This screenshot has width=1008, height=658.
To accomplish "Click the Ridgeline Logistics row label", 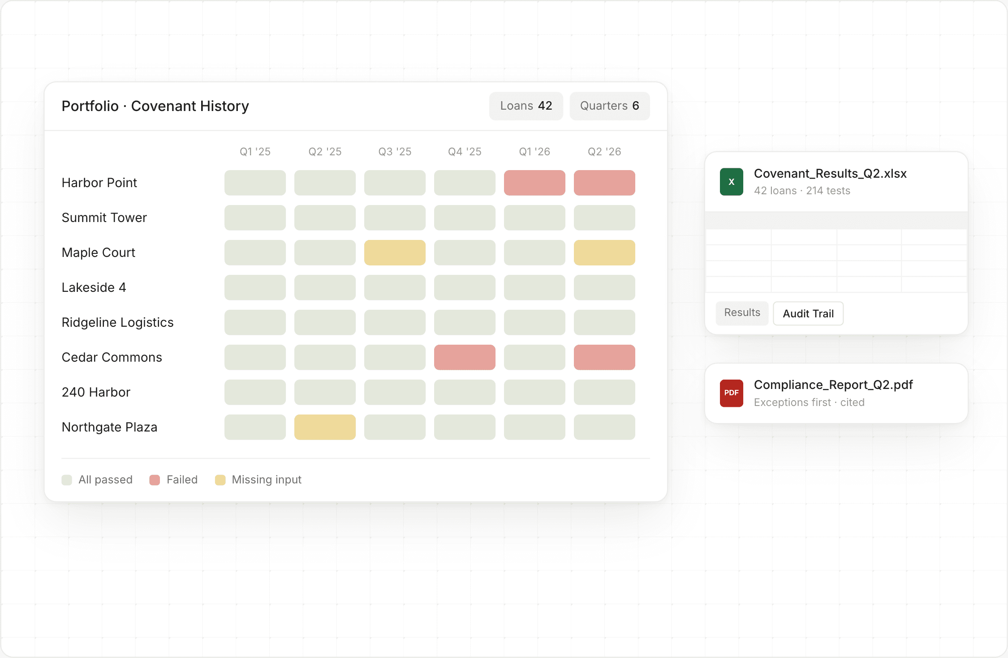I will [117, 322].
